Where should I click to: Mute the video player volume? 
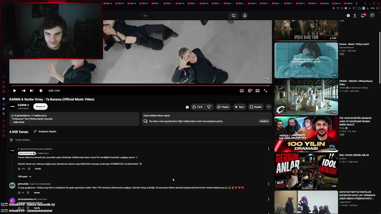pos(41,91)
